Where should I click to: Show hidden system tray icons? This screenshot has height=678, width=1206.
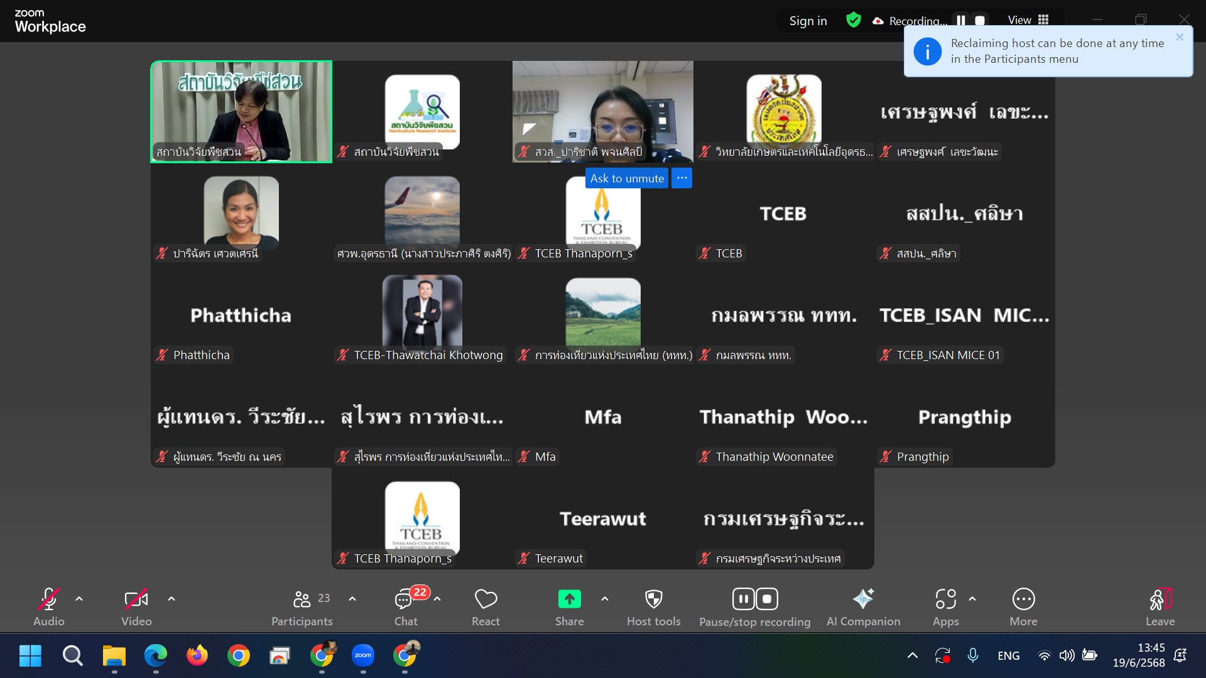tap(913, 656)
